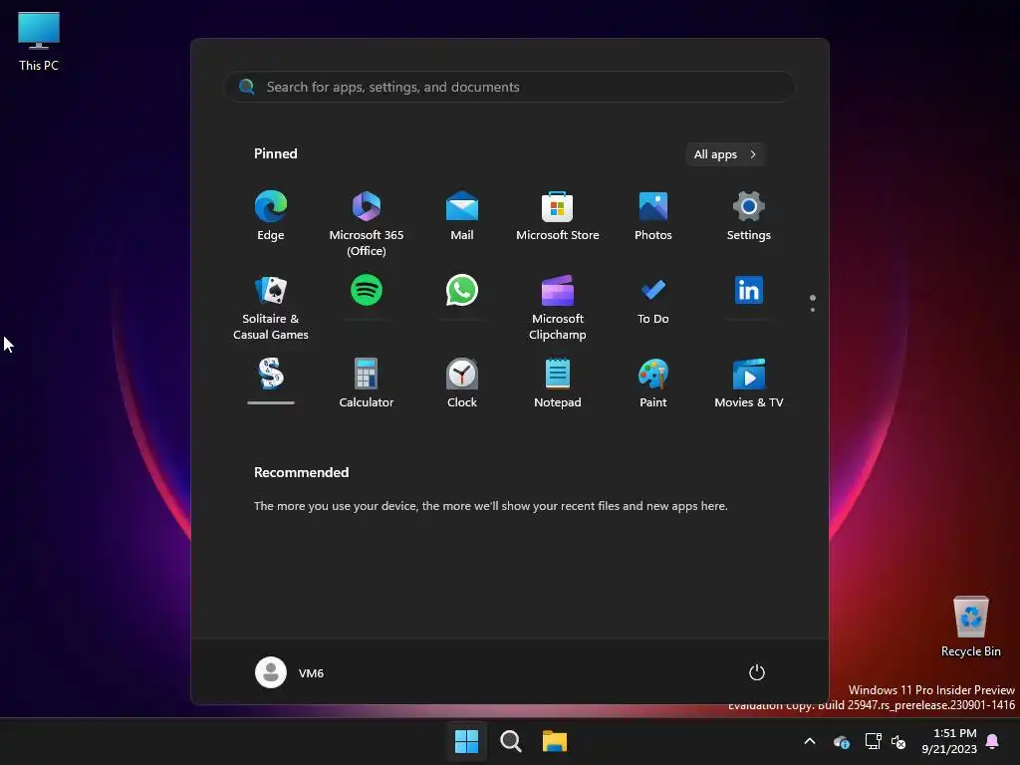
Task: Launch Movies & TV
Action: pyautogui.click(x=749, y=383)
